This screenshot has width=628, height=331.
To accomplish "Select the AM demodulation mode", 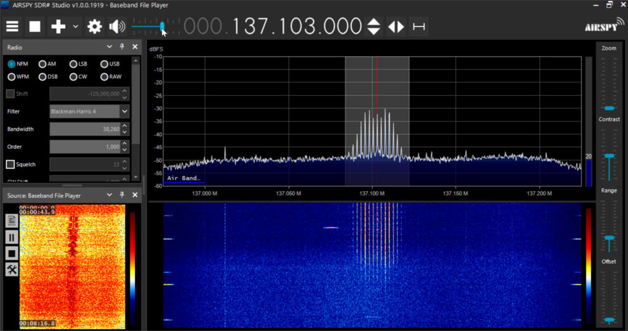I will tap(42, 64).
